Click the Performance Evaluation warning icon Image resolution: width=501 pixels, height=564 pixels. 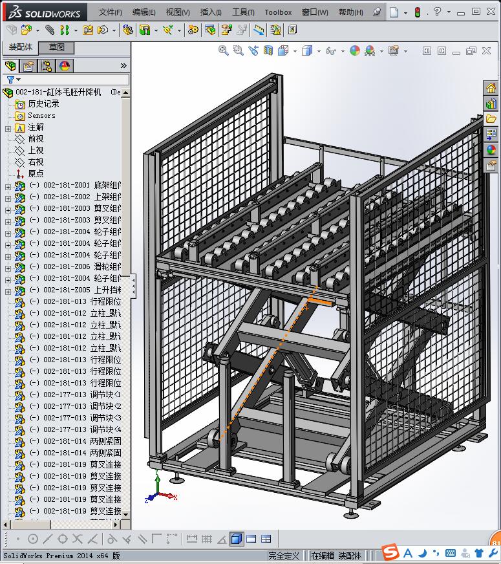click(275, 30)
